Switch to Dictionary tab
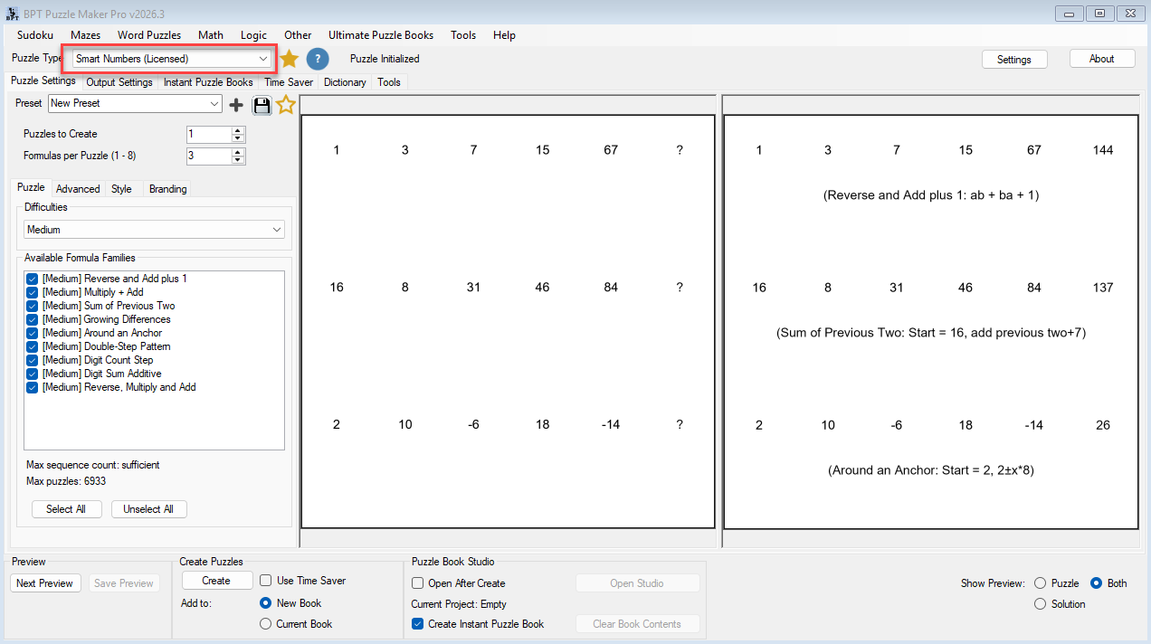 click(345, 82)
